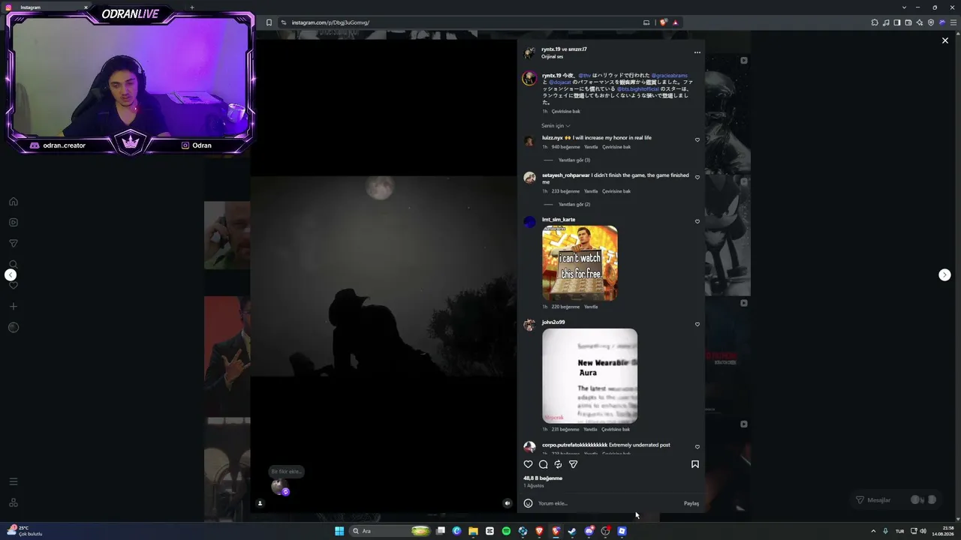961x540 pixels.
Task: Open Instagram Home from left sidebar
Action: [x=13, y=202]
